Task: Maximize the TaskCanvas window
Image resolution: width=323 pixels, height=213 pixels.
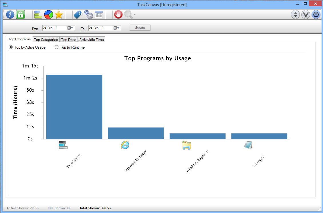Action: pos(305,4)
